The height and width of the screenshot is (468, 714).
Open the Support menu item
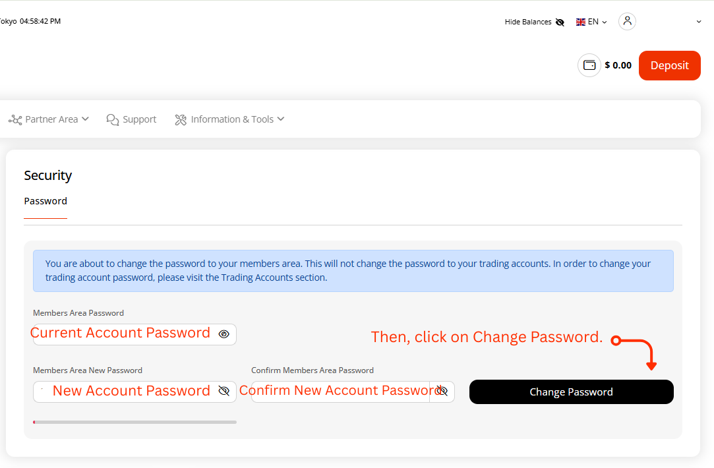(139, 119)
